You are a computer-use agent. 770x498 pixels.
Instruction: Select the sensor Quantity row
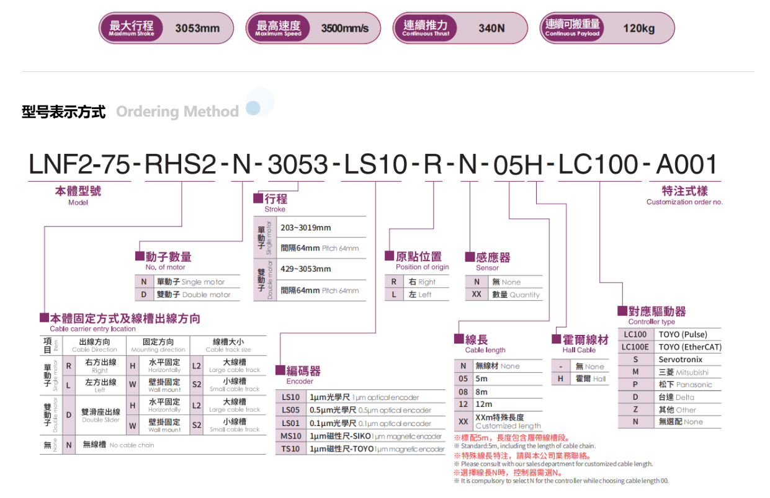pos(504,295)
